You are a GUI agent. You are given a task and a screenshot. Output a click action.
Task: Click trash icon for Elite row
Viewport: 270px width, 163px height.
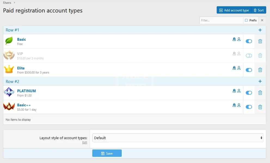pos(260,70)
